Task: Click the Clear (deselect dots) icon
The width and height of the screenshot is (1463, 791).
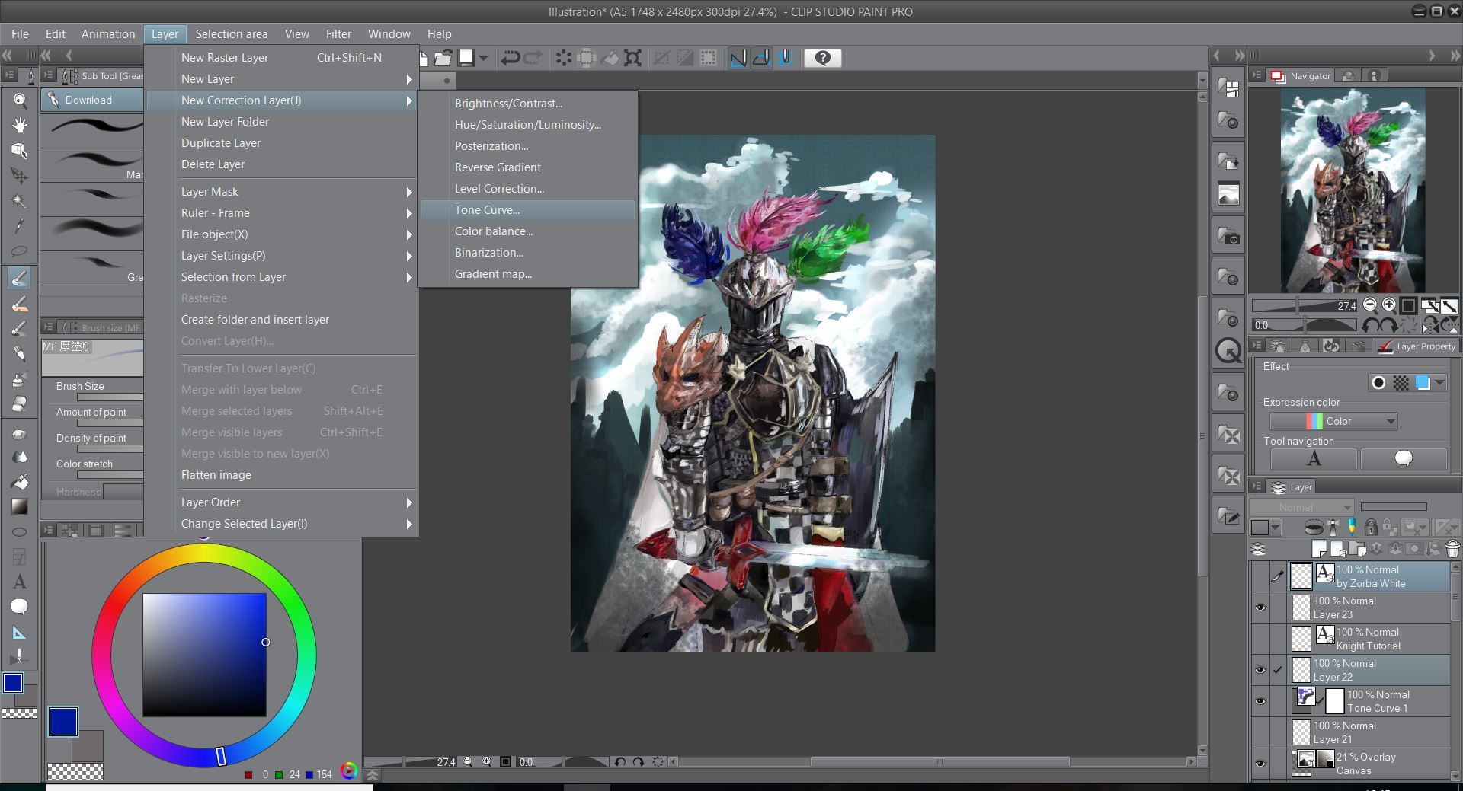Action: (x=564, y=58)
